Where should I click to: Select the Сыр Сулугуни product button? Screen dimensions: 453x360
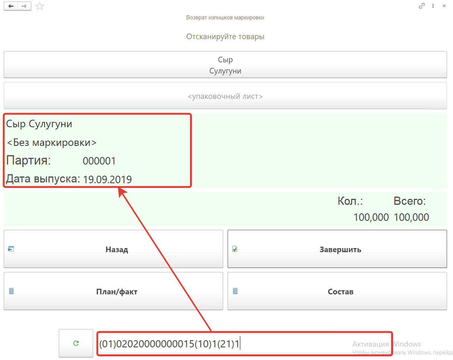click(x=225, y=65)
